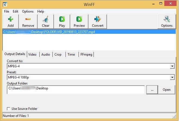Enable the Use Source Folder checkbox

[x=8, y=109]
